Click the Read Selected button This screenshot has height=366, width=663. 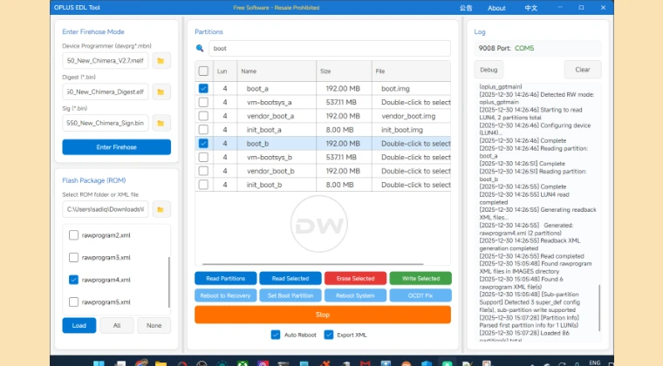[290, 278]
